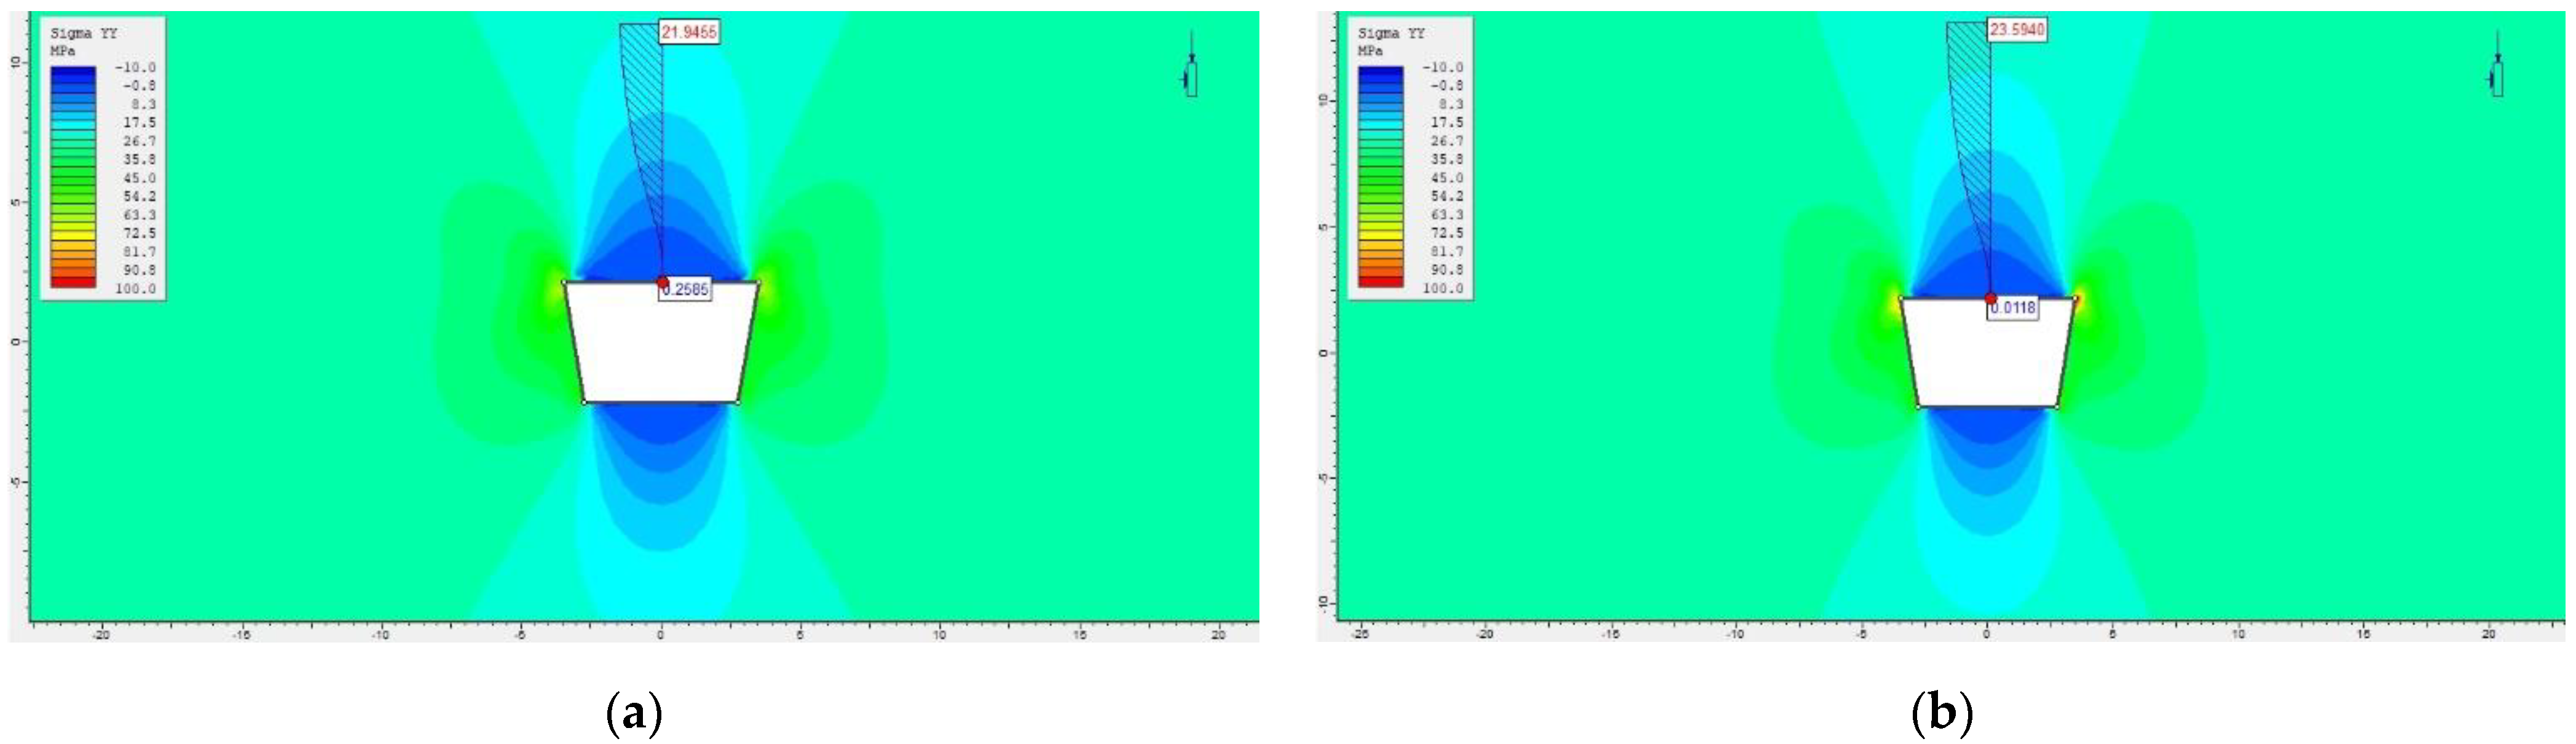Click the 21.9455 query value label
This screenshot has height=744, width=2576.
pyautogui.click(x=688, y=33)
